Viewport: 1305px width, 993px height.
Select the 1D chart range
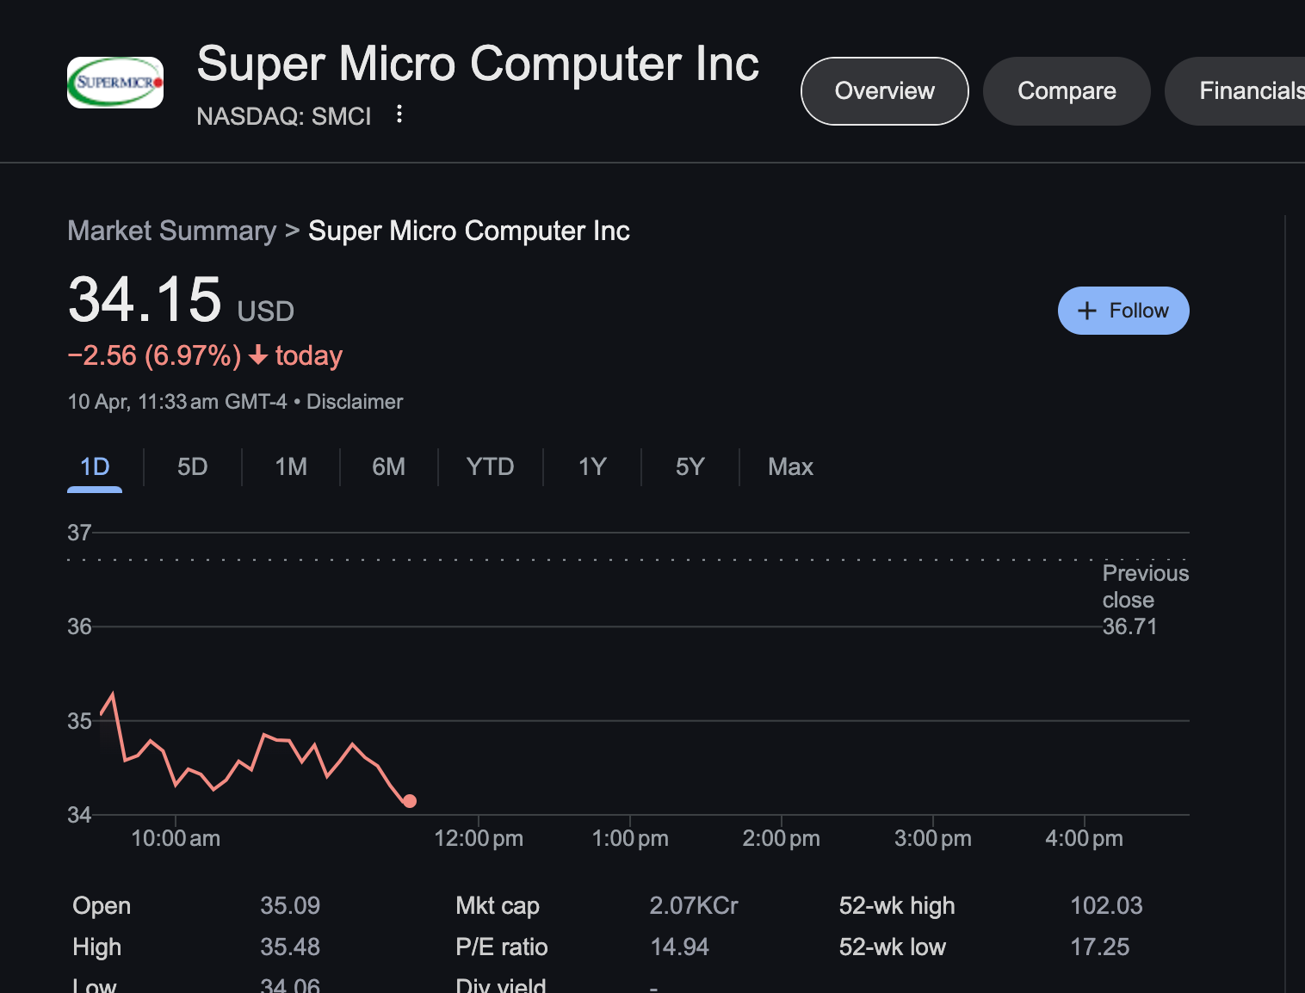95,467
